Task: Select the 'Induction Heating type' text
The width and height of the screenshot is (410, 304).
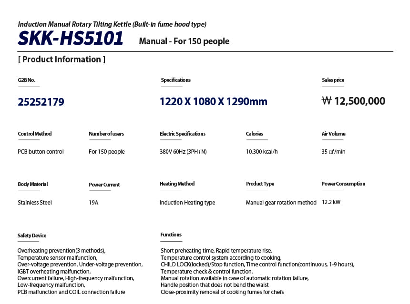Action: coord(187,203)
